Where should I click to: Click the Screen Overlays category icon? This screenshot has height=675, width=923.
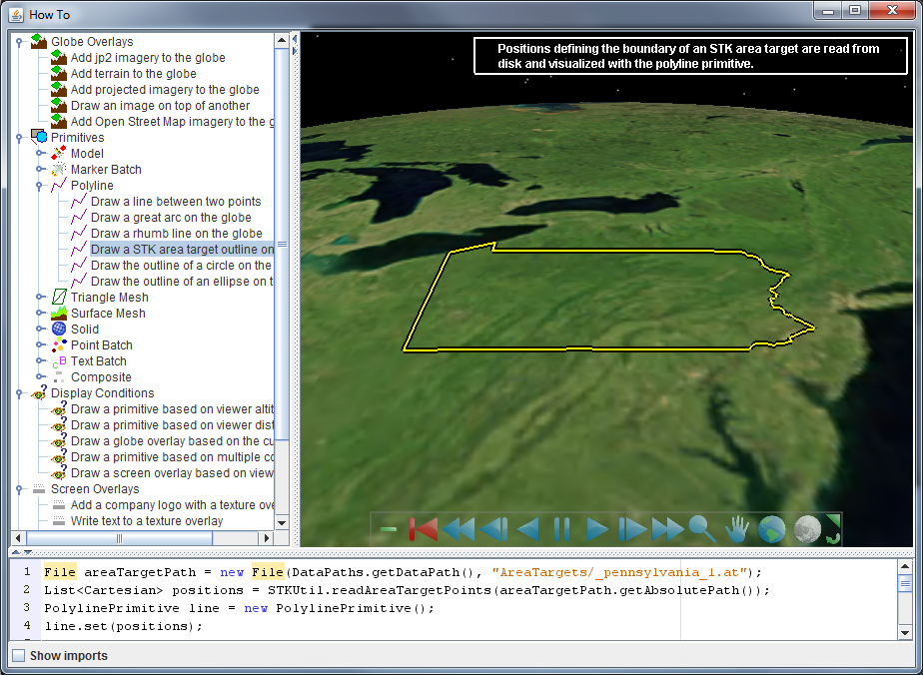pos(39,488)
